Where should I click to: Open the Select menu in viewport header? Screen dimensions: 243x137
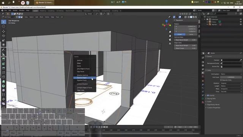32,17
